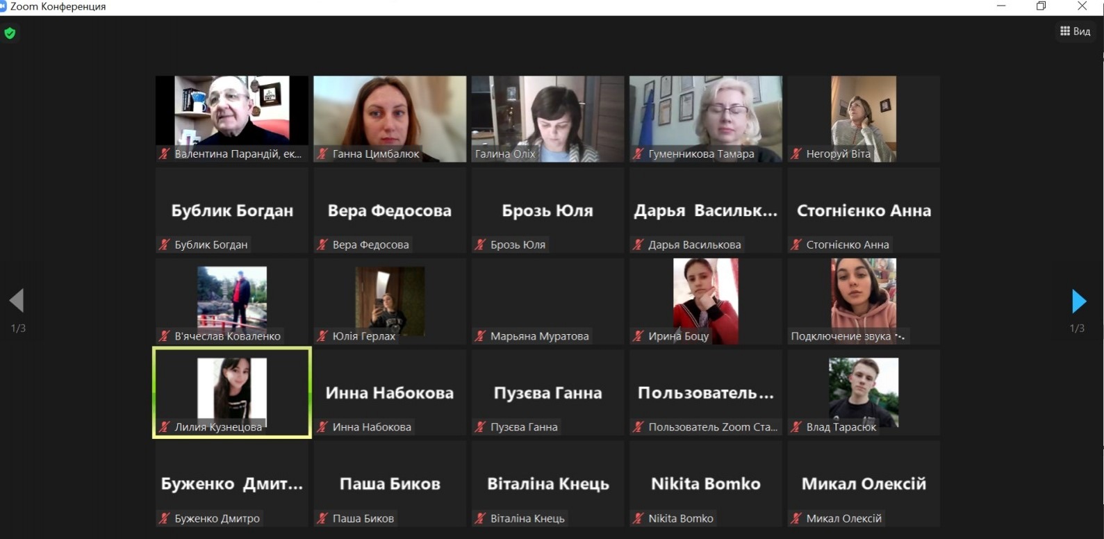Open the Вид view layout button

tap(1075, 31)
